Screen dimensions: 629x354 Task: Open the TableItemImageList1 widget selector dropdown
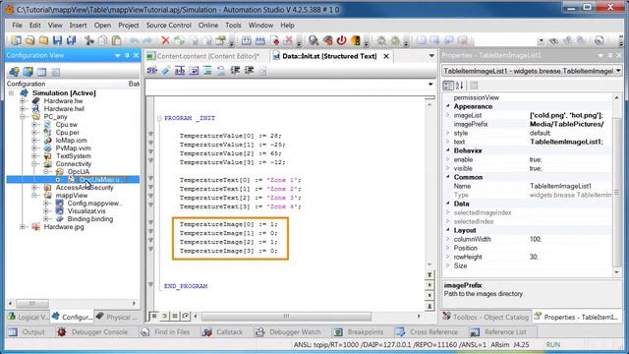[618, 71]
